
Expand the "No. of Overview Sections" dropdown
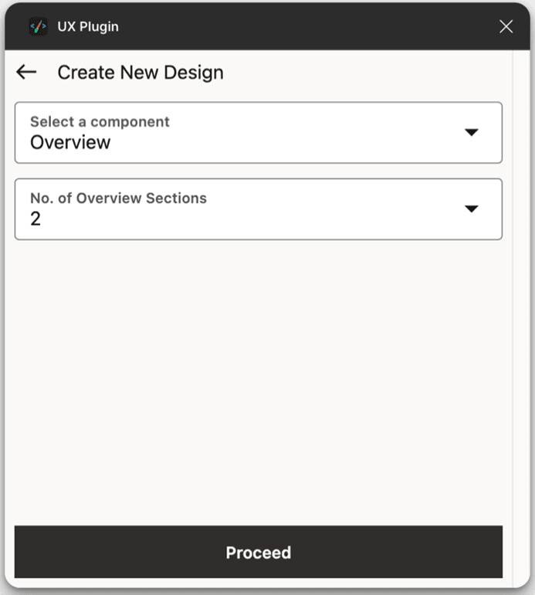coord(258,209)
